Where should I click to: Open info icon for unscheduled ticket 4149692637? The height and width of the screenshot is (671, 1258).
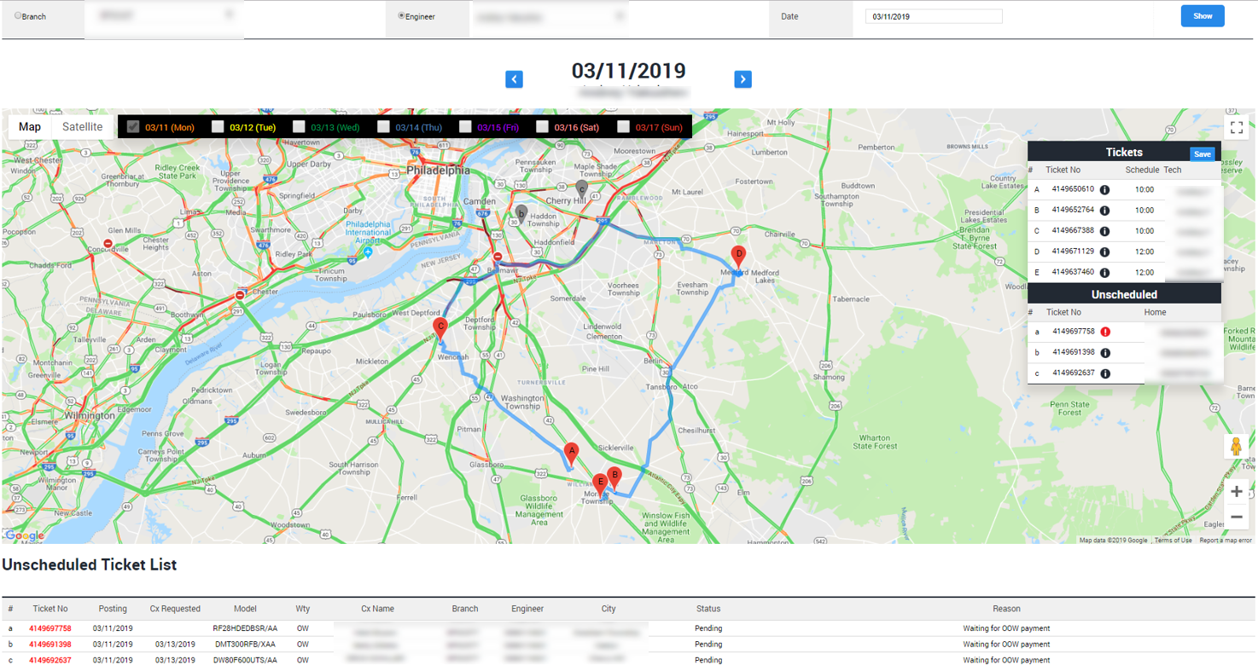click(x=1105, y=373)
